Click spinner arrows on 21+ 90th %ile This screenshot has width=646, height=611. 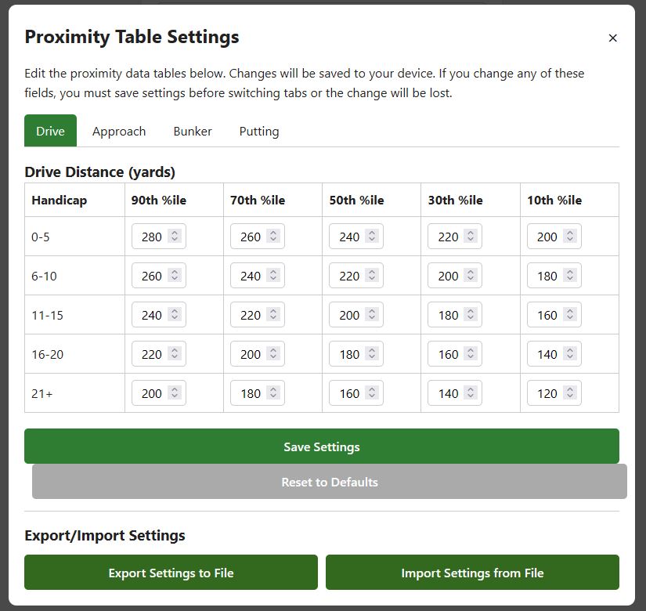(x=175, y=392)
